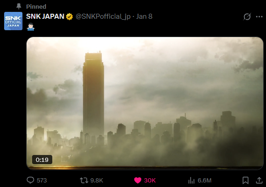Click the 30K likes count
Screen dimensions: 266x187
pos(150,181)
